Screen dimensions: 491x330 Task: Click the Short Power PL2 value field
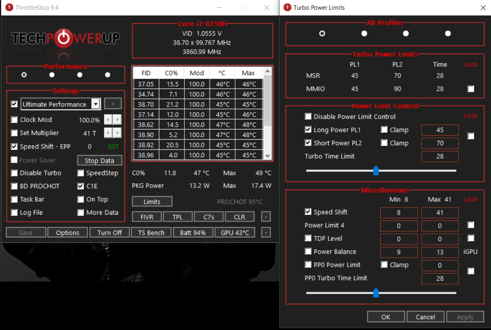click(x=440, y=143)
